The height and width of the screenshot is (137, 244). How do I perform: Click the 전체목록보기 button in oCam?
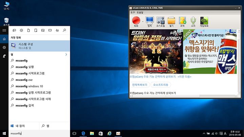(140, 85)
